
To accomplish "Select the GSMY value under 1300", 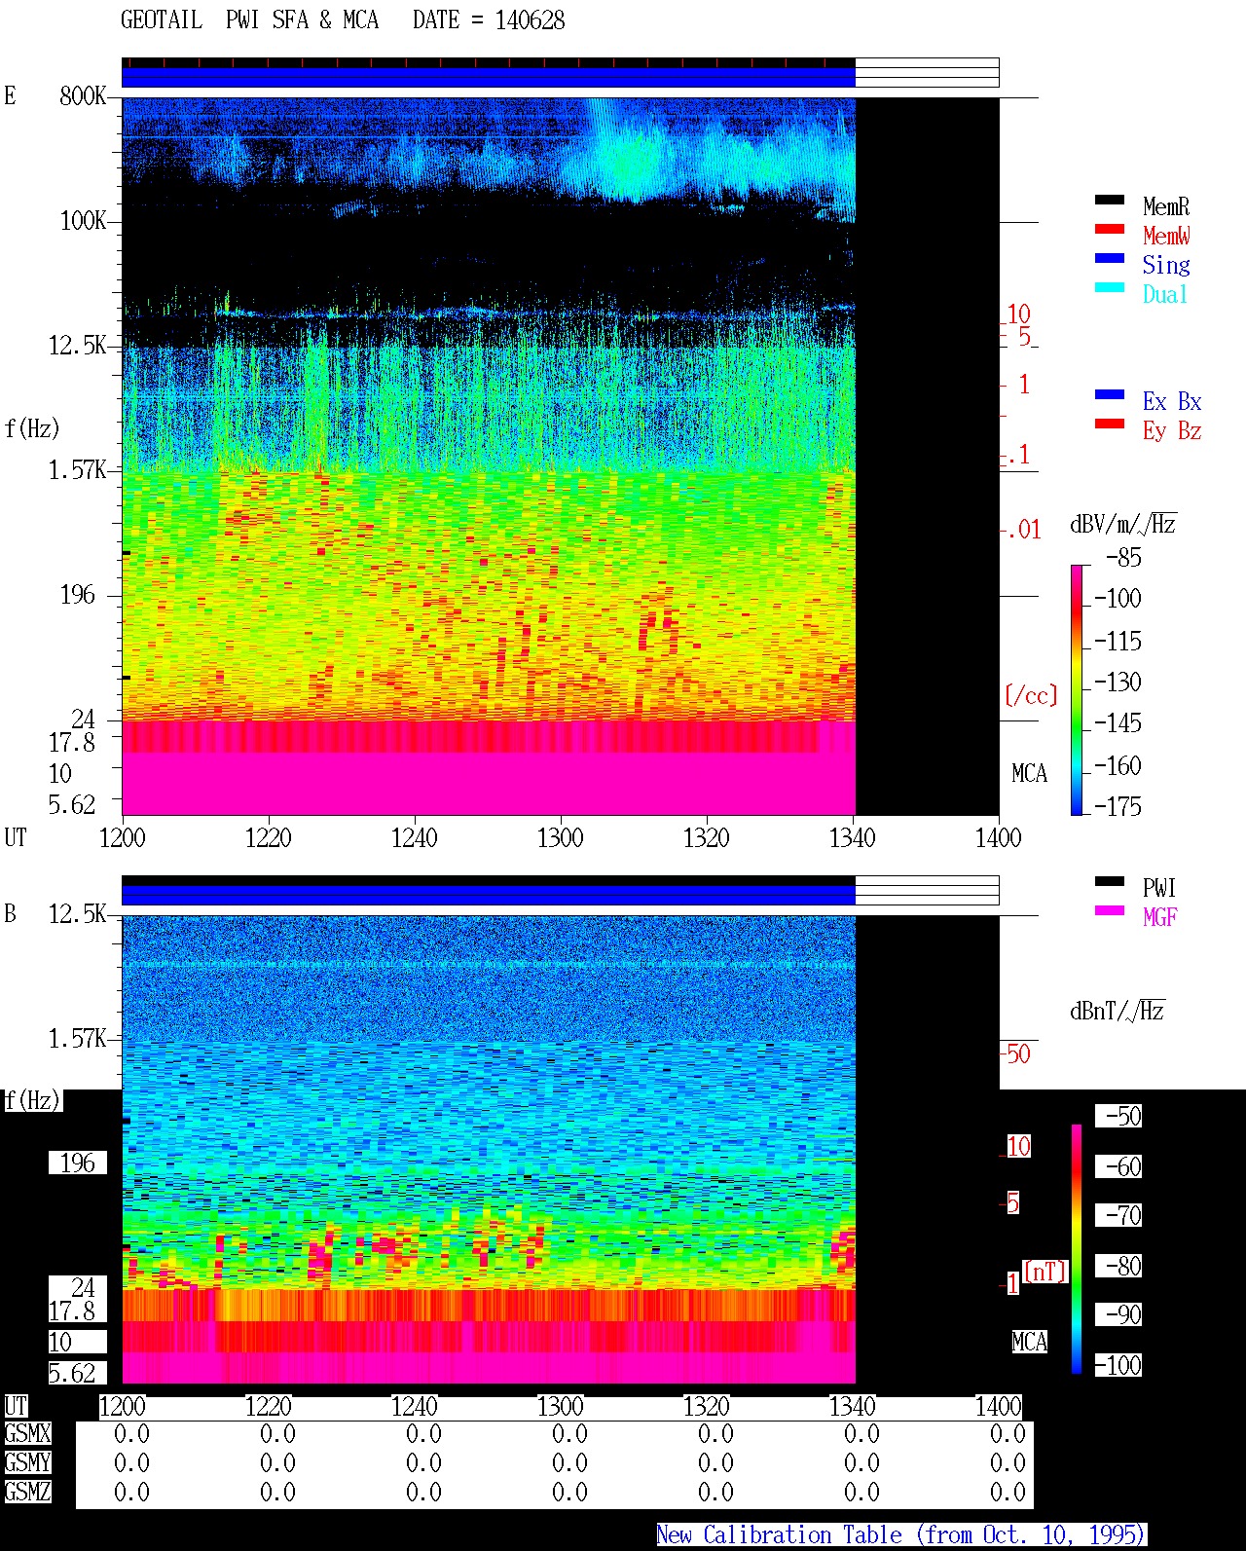I will pyautogui.click(x=569, y=1463).
